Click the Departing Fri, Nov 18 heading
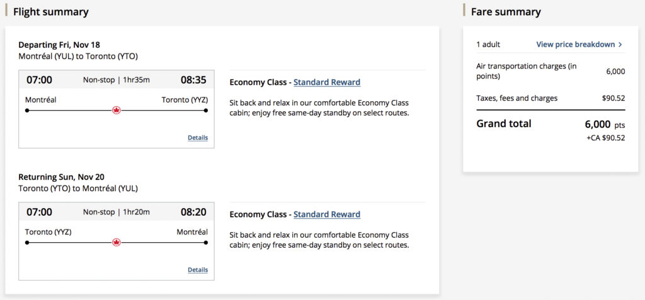The width and height of the screenshot is (645, 300). coord(59,45)
